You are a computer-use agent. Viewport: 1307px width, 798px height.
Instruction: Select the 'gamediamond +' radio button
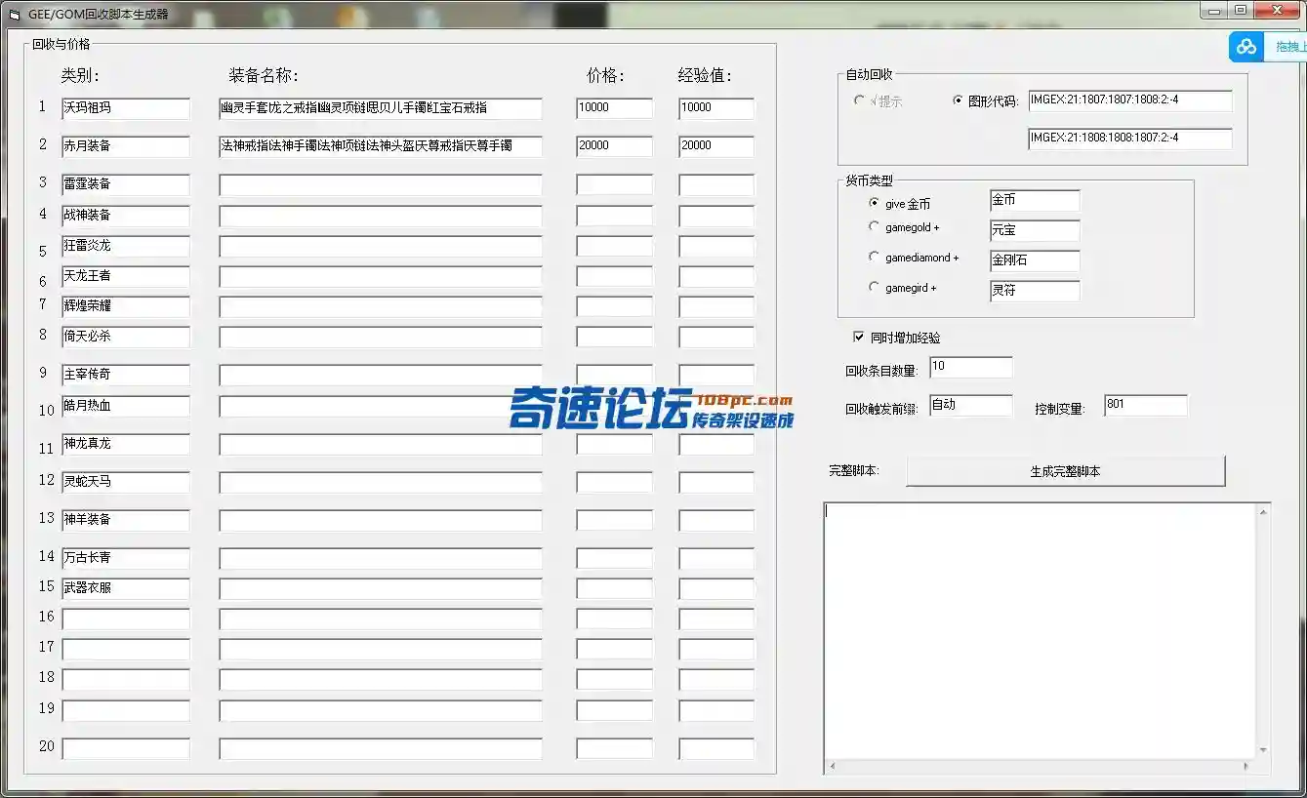[x=874, y=257]
